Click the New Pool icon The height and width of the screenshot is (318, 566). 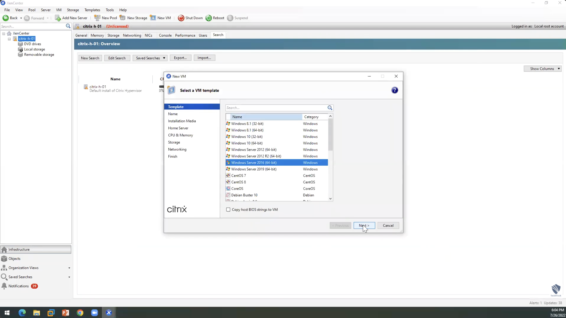(x=97, y=18)
